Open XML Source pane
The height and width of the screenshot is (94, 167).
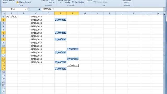[89, 1]
